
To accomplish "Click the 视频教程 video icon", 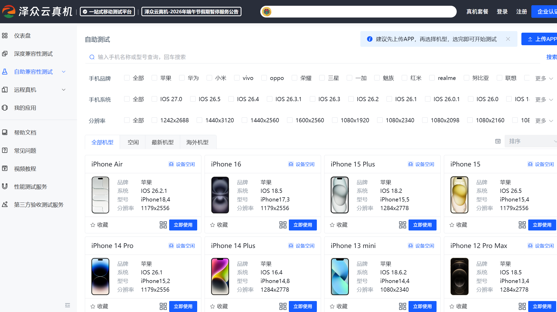I will 5,168.
